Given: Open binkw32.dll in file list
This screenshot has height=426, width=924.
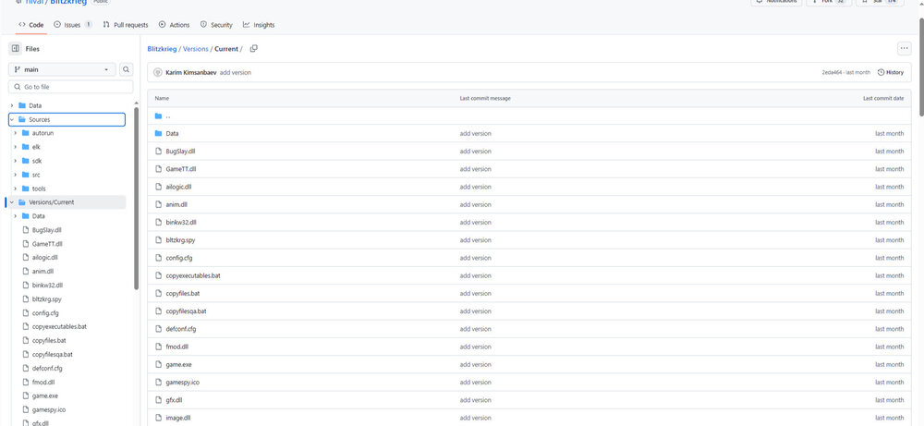Looking at the screenshot, I should tap(181, 222).
